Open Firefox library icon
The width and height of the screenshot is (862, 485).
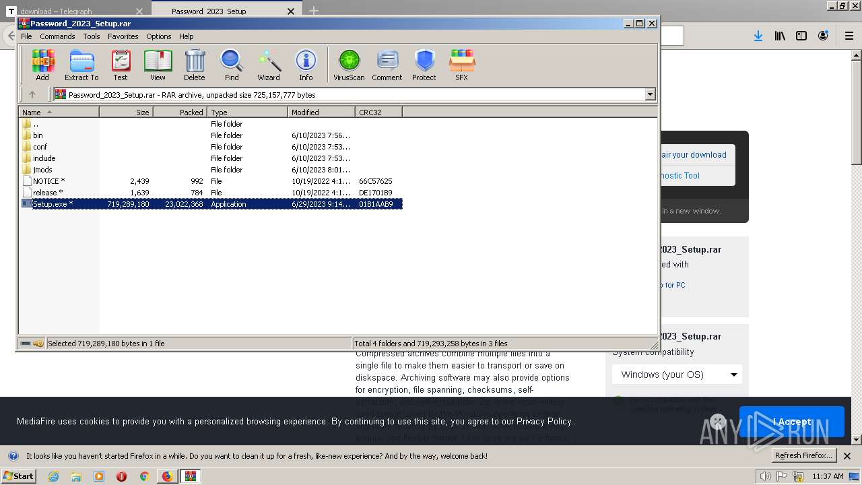(x=780, y=36)
